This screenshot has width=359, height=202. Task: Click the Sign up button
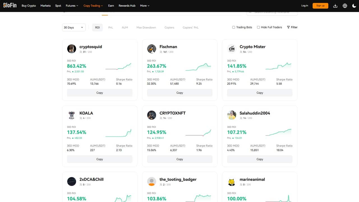[x=320, y=5]
